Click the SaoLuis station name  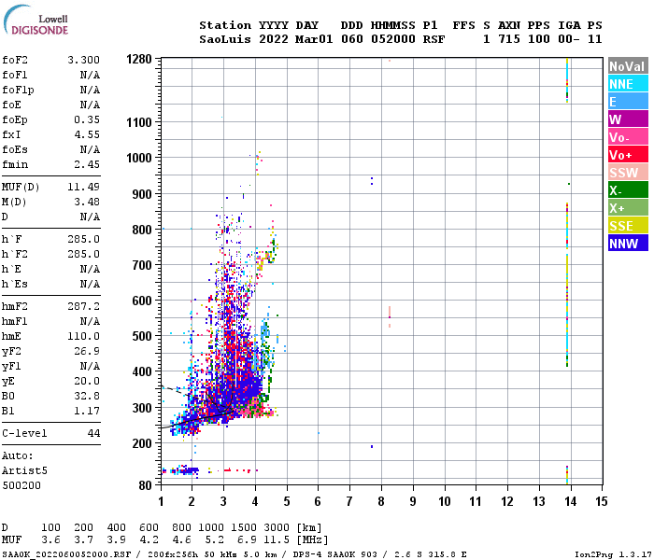pos(225,39)
